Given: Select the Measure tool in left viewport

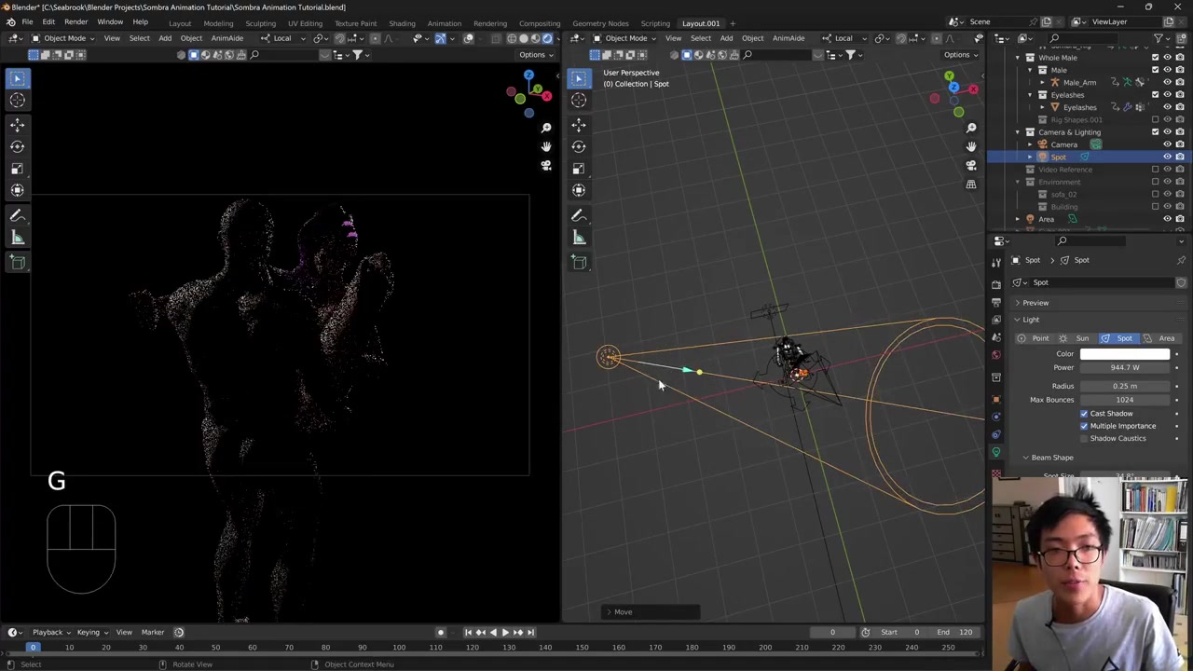Looking at the screenshot, I should pos(17,238).
